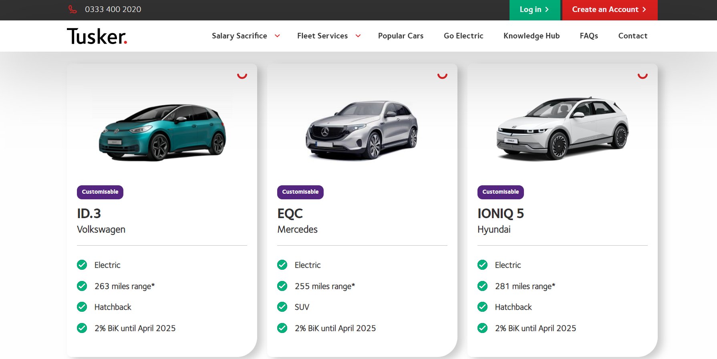Viewport: 717px width, 359px height.
Task: Click green check beside IONIQ 5 Hatchback
Action: coord(483,307)
